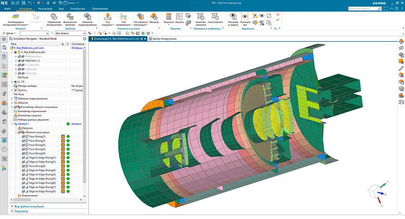Click the help question mark icon
Viewport: 405px width, 219px height.
coord(397,9)
